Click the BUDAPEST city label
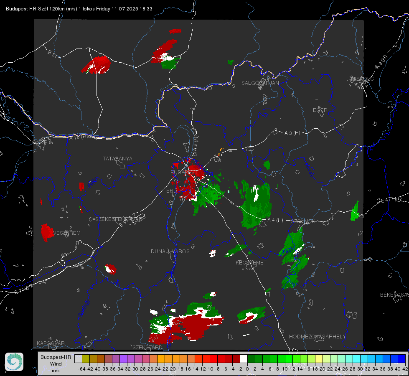 coord(184,173)
